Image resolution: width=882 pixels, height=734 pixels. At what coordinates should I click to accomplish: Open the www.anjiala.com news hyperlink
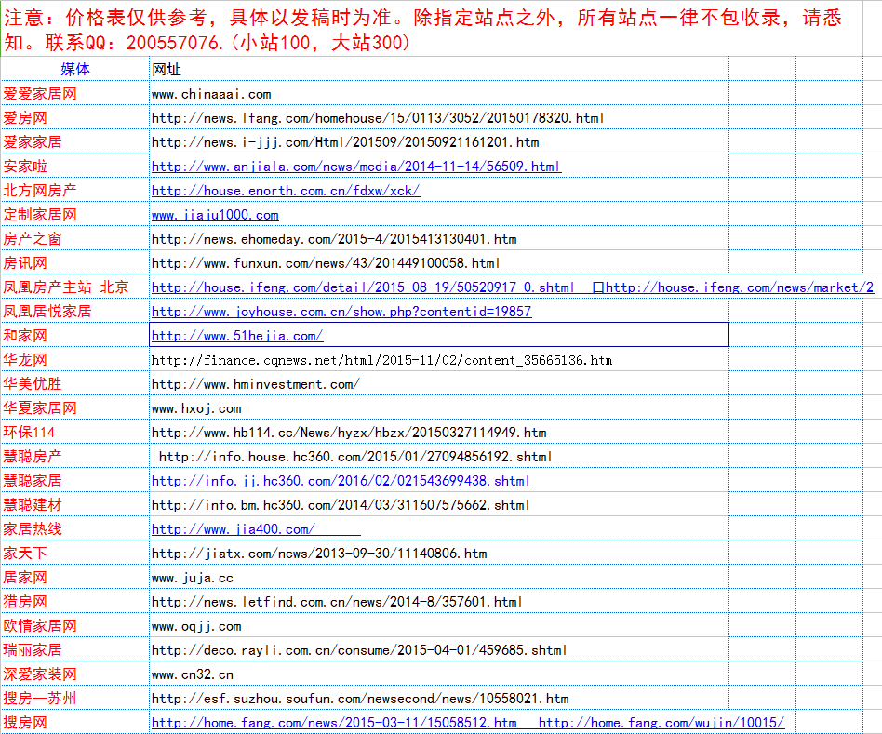click(356, 167)
